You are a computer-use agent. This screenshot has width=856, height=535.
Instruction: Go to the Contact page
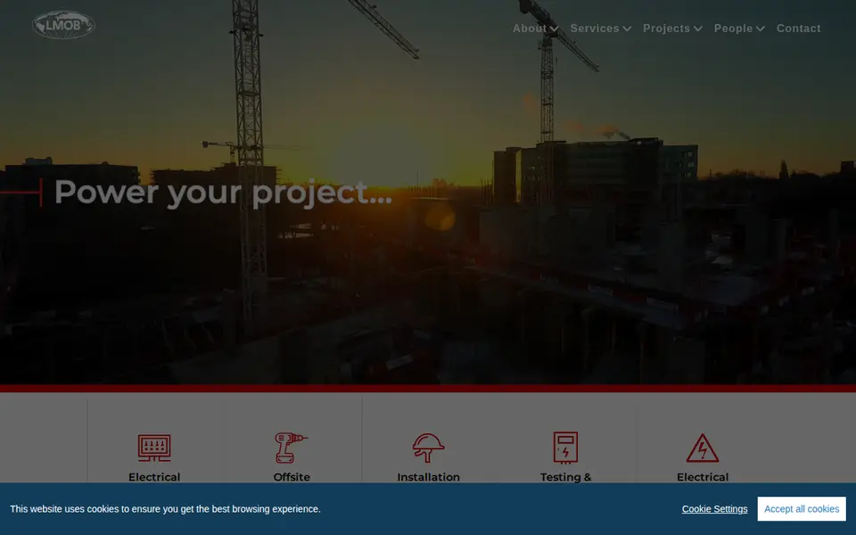tap(798, 29)
